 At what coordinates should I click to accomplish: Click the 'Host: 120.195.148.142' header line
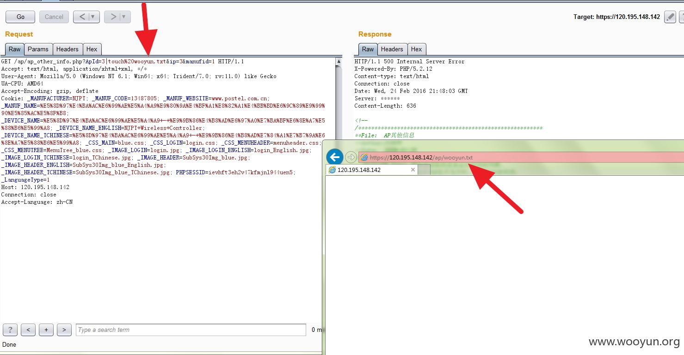[35, 187]
